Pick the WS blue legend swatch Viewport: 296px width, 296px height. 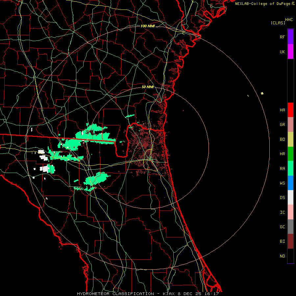(290, 183)
